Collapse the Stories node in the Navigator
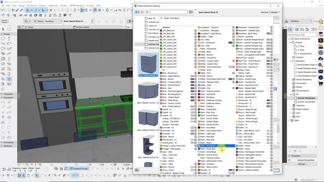This screenshot has width=324, height=182. click(x=291, y=42)
